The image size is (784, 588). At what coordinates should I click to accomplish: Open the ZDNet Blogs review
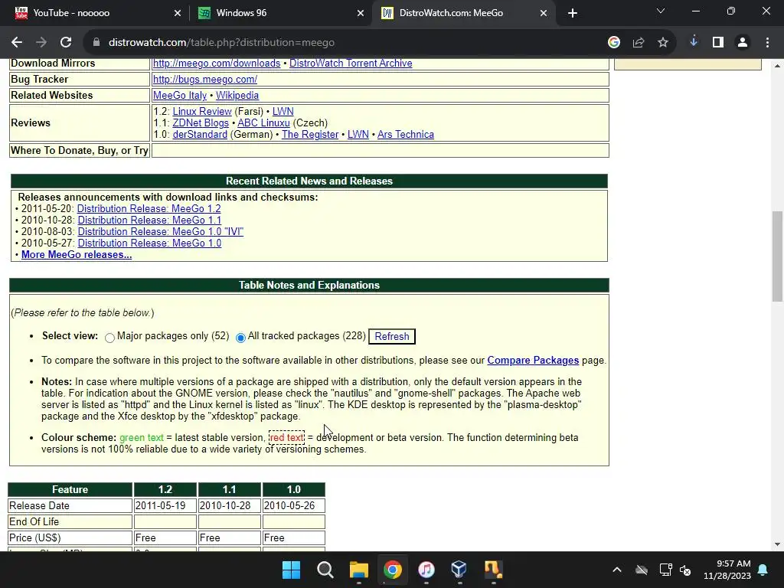point(201,123)
